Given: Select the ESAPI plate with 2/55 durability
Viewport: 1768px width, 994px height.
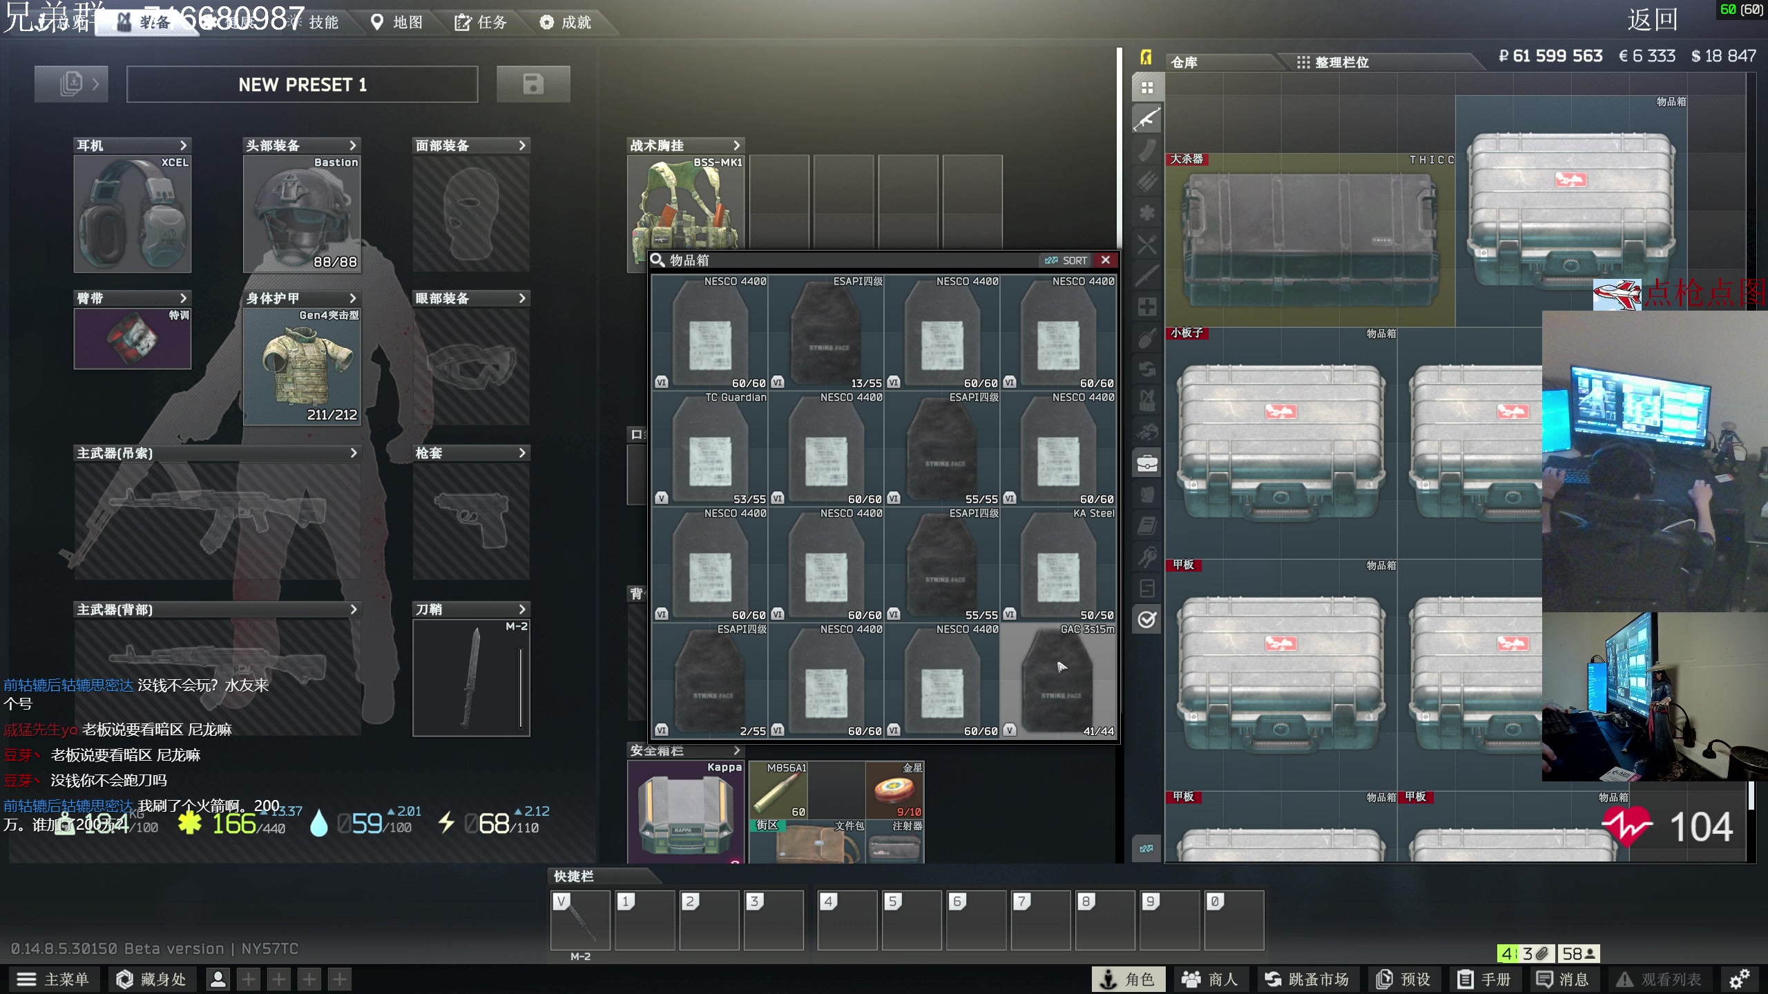Looking at the screenshot, I should point(710,681).
